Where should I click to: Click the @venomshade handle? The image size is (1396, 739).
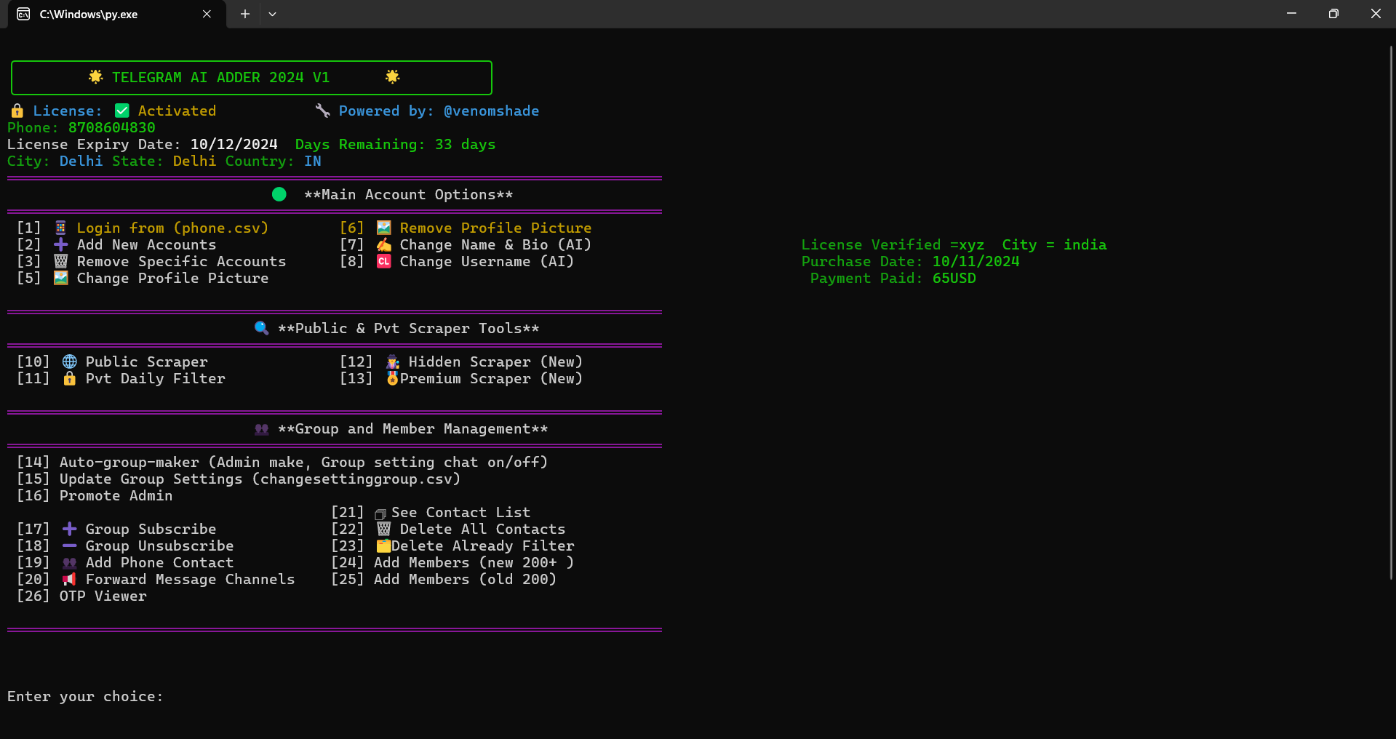pos(492,111)
